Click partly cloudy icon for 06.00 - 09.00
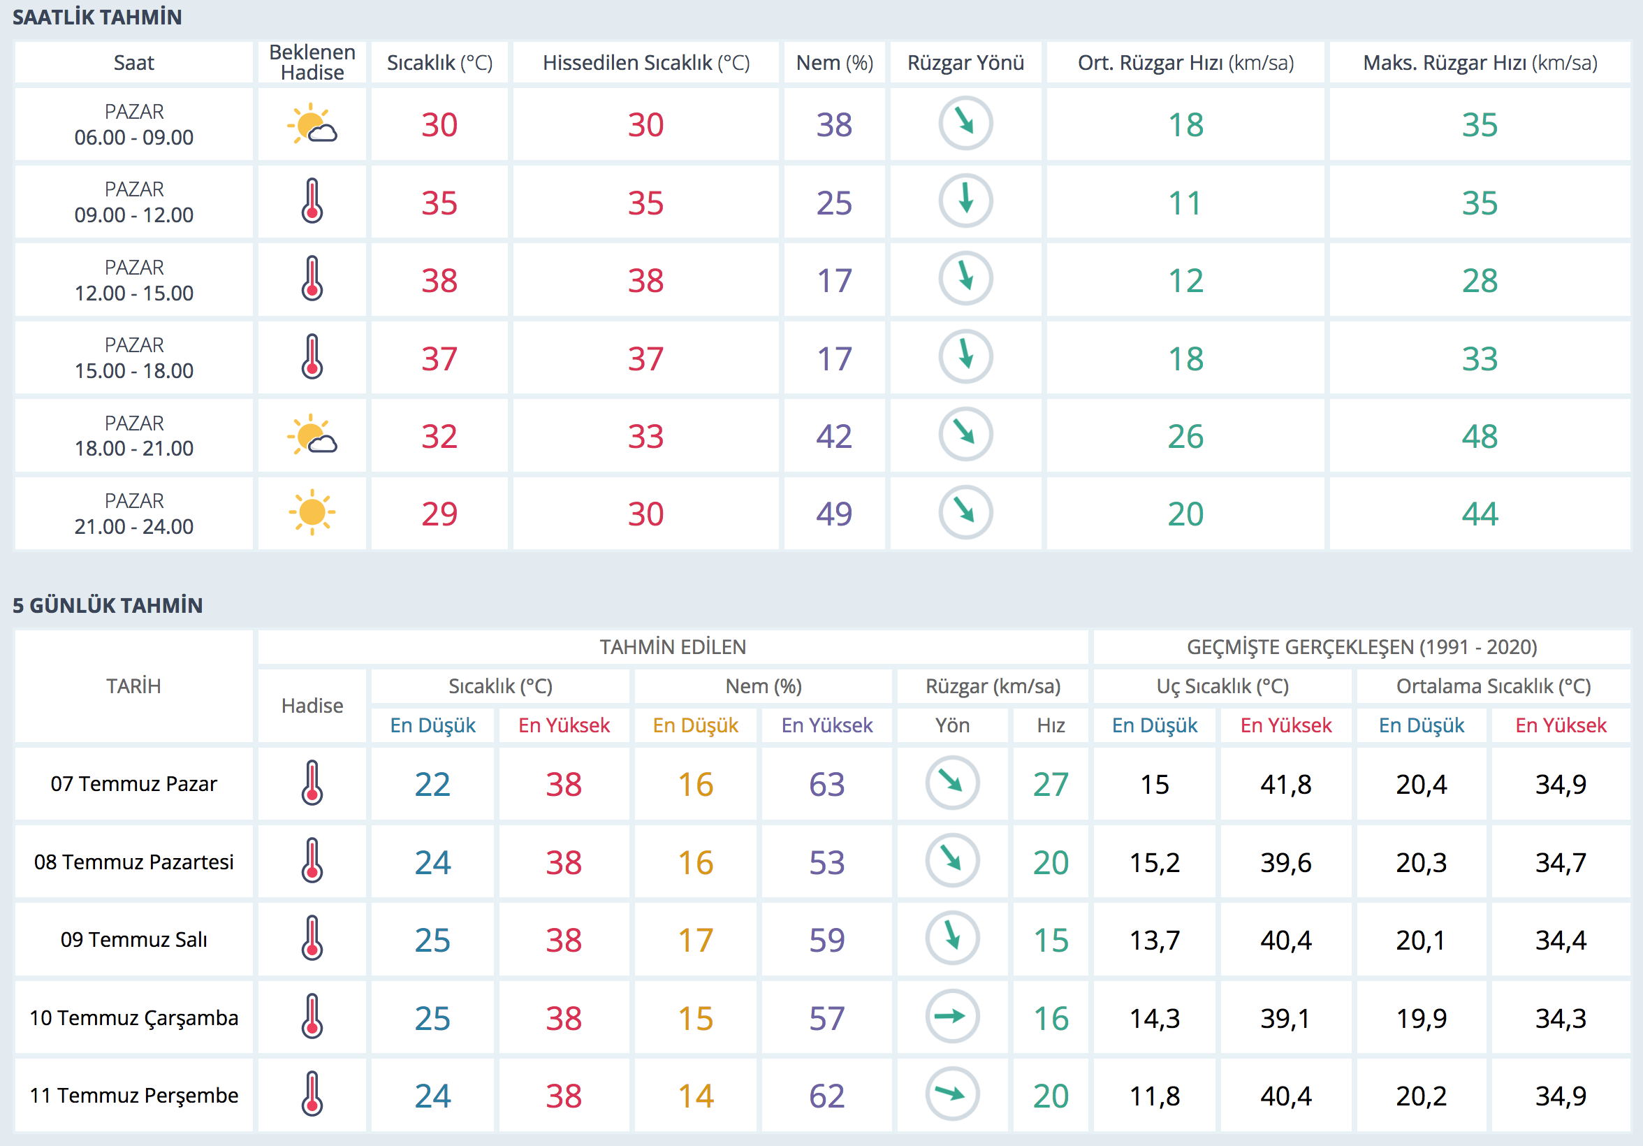Screen dimensions: 1643x1146 pyautogui.click(x=312, y=124)
